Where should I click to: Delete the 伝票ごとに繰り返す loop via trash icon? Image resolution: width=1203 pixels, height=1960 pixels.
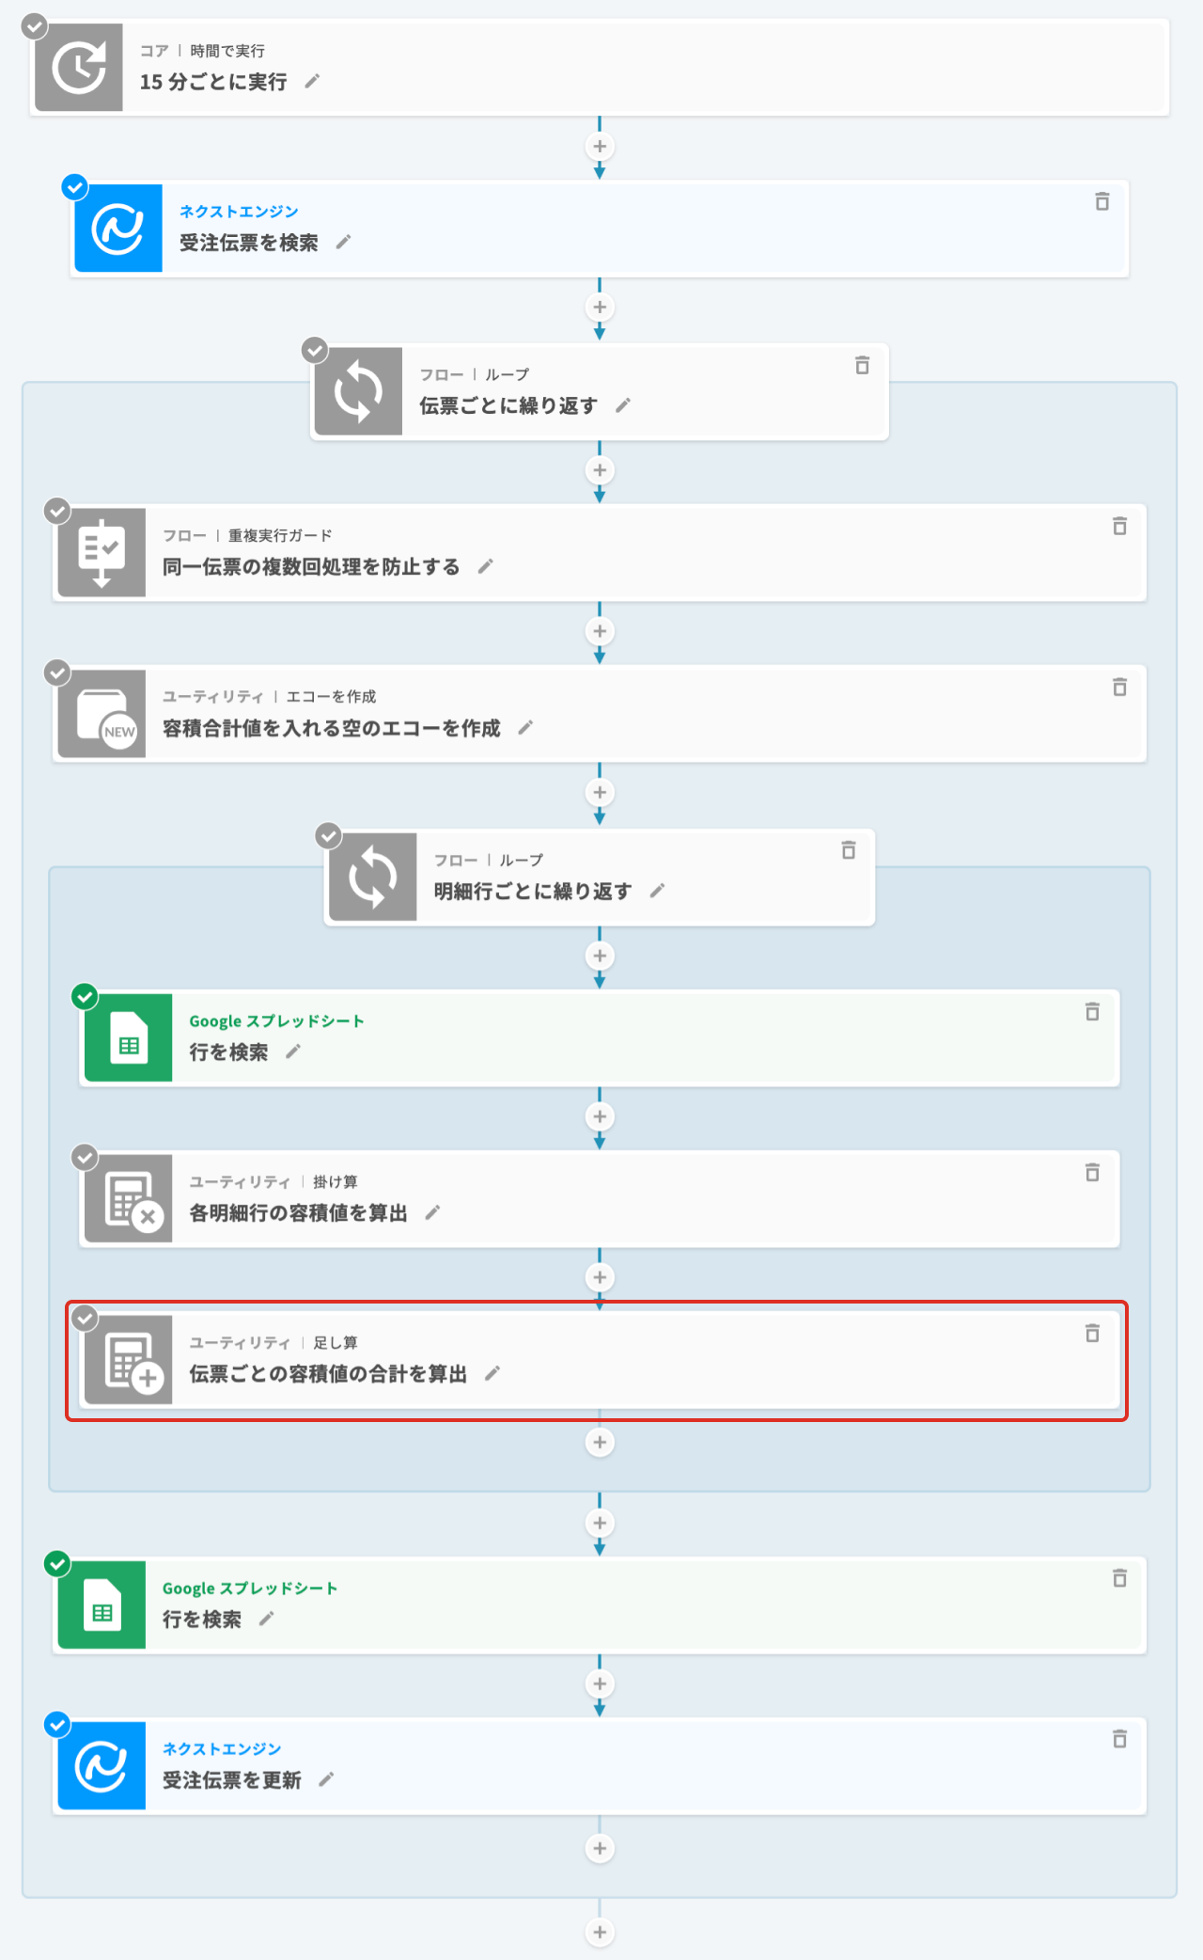click(862, 365)
